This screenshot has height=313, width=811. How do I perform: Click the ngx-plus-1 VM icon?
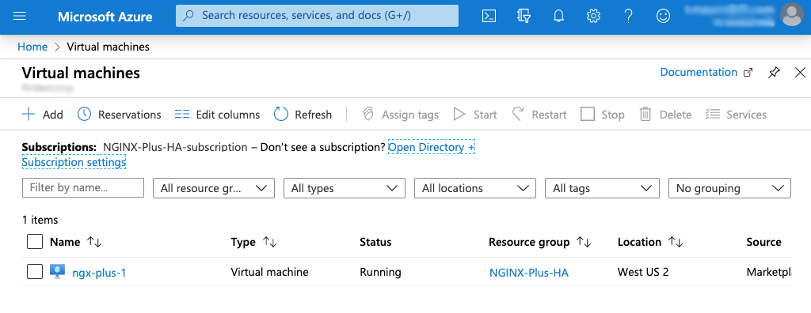point(57,272)
